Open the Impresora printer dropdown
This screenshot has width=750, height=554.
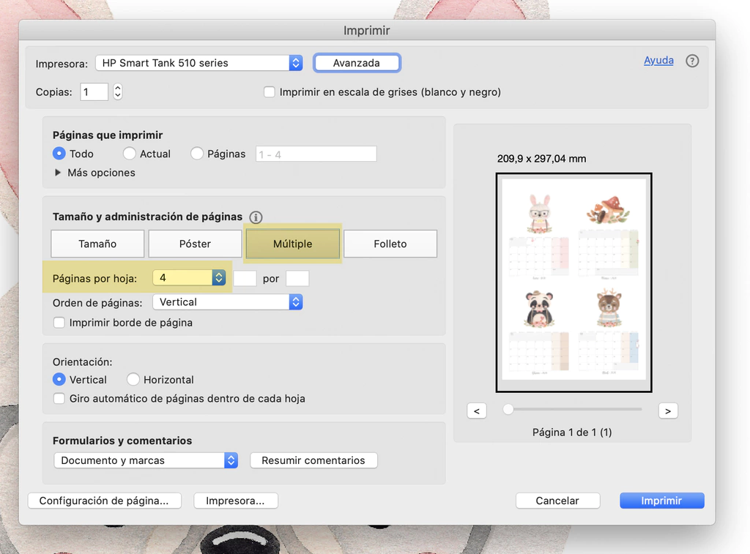tap(199, 63)
